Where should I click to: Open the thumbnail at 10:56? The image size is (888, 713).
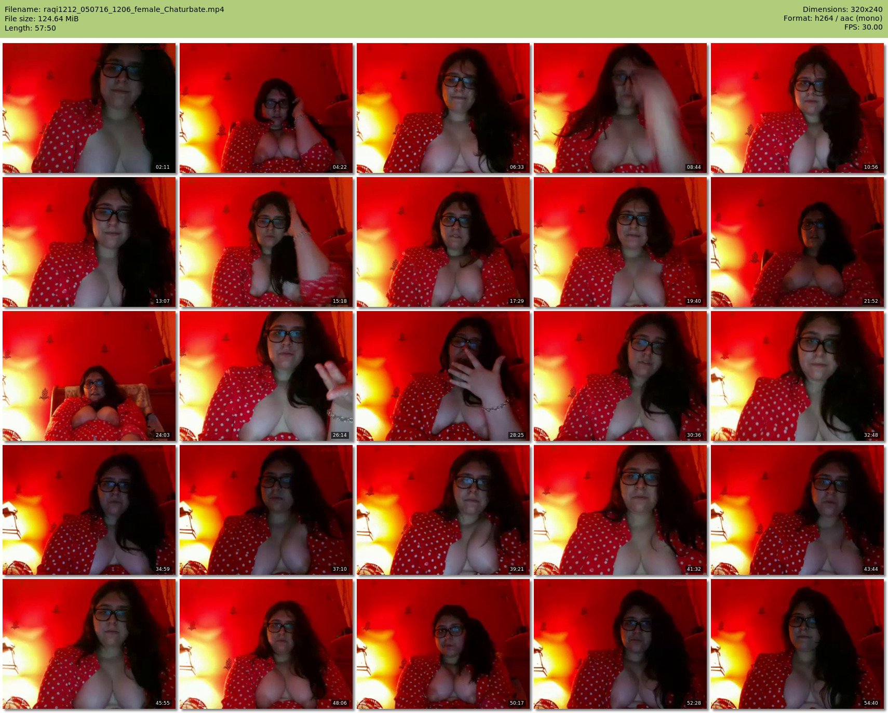797,108
